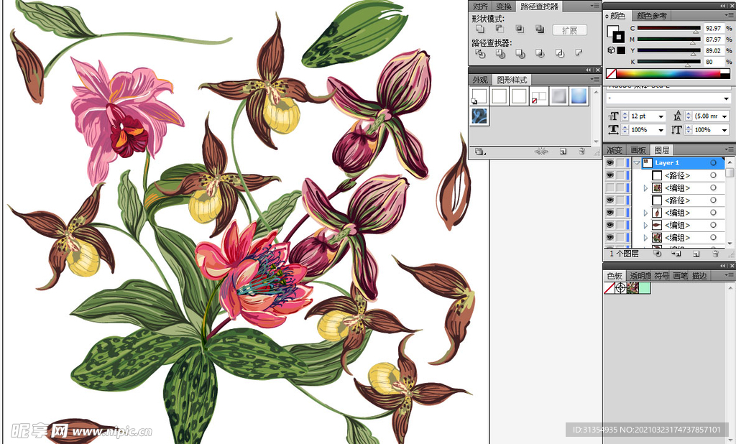Screen dimensions: 736x444
Task: Apply Minus Front shape mode
Action: click(500, 29)
